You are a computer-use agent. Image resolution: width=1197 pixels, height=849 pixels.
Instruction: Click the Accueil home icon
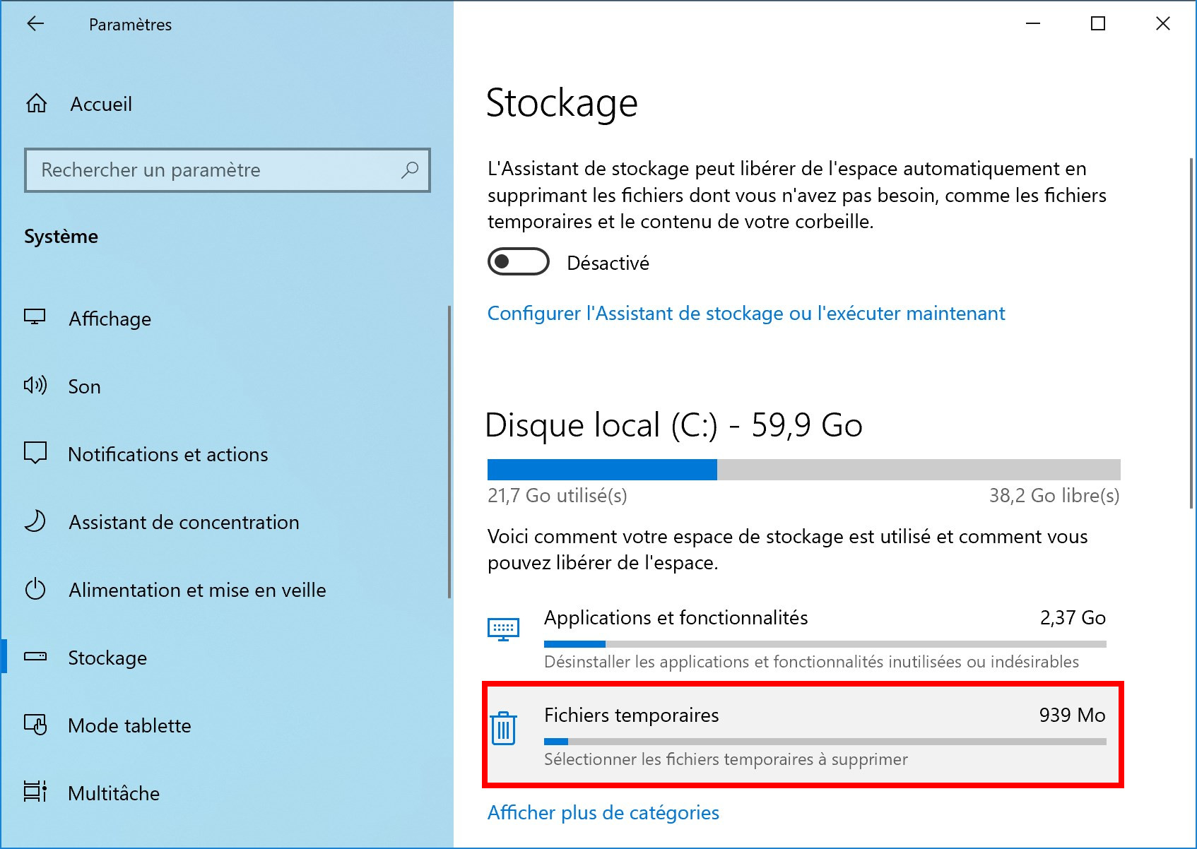(x=37, y=104)
